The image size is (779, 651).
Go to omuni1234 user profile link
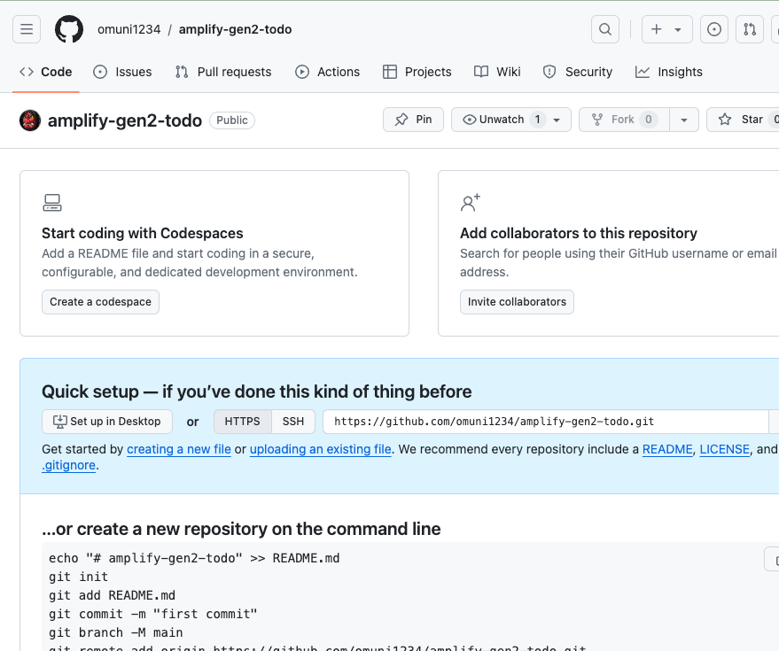[x=129, y=29]
